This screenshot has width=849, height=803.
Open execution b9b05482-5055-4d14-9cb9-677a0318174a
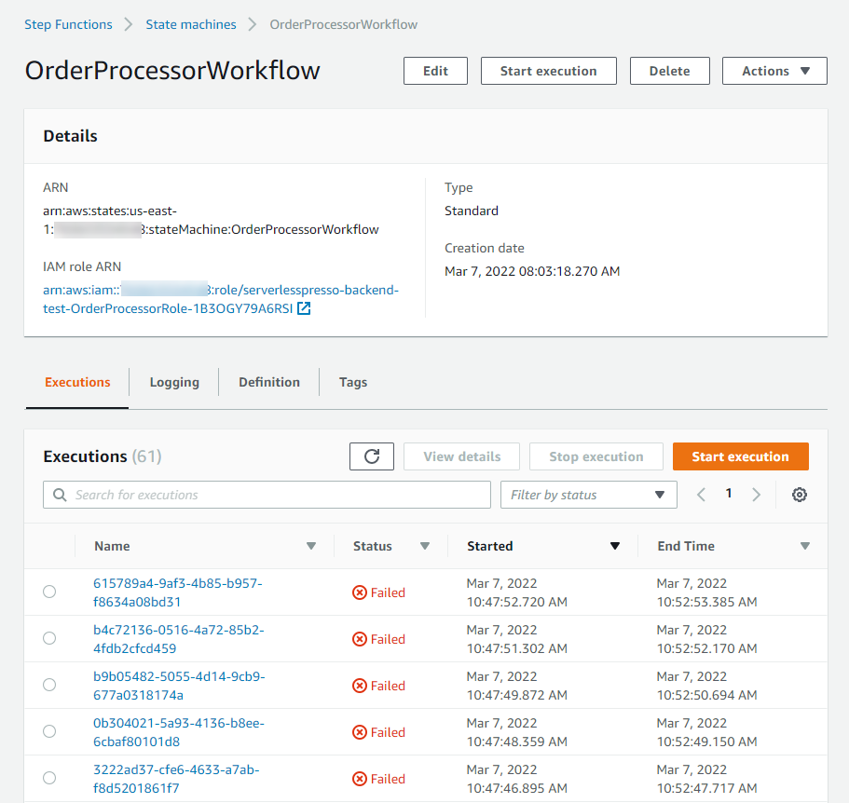pos(179,686)
